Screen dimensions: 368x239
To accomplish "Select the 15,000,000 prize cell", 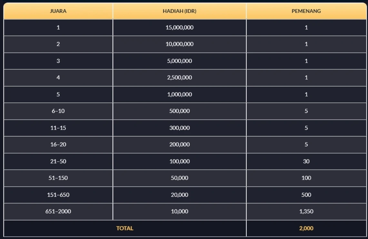I will 179,28.
